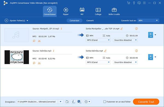Viewport: 164px width, 107px height.
Task: Open subtitle dropdown for Montpellier row
Action: [125, 40]
